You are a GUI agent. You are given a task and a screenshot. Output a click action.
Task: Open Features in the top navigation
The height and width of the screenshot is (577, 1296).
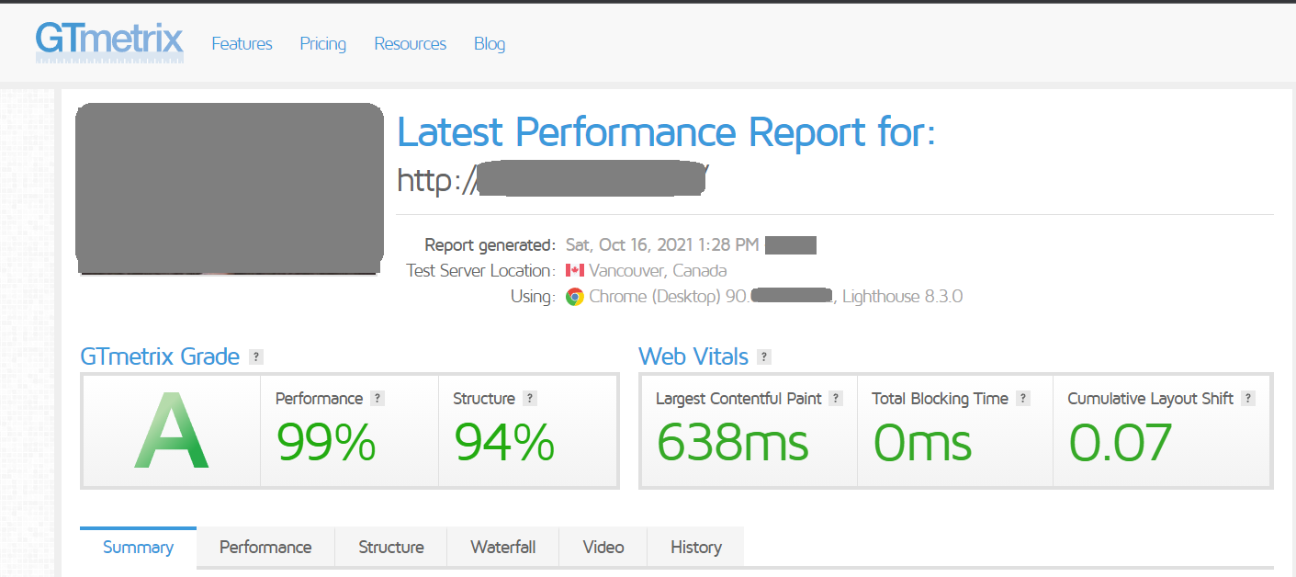click(242, 43)
